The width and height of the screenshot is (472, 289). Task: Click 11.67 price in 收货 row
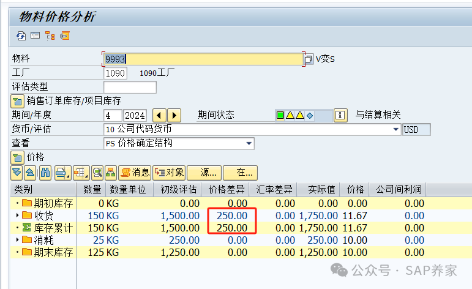pos(355,216)
